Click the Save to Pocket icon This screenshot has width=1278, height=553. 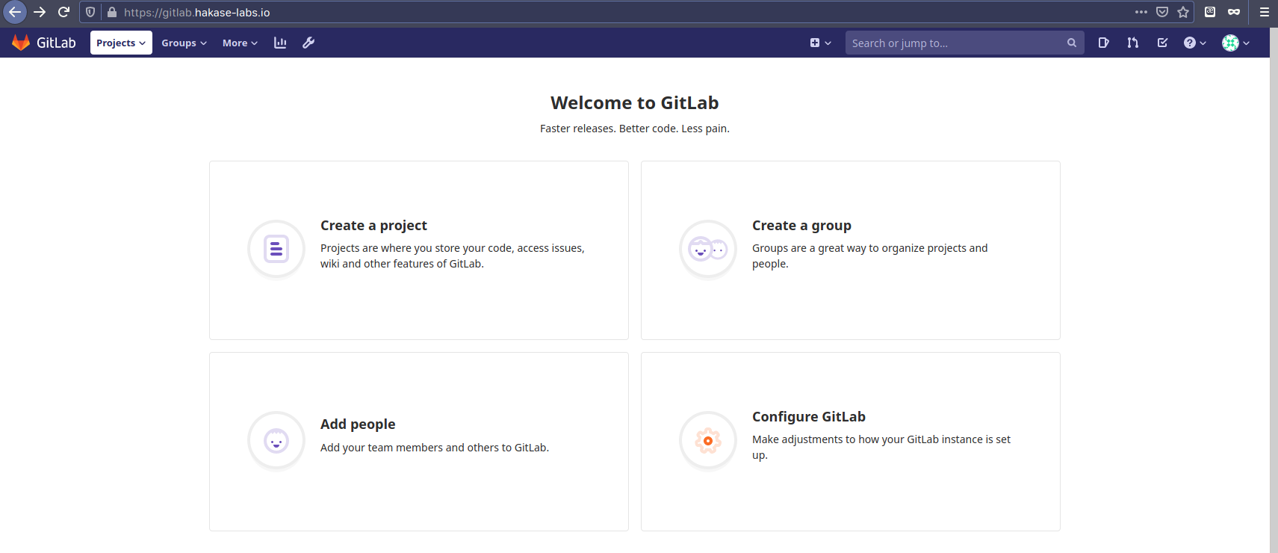coord(1162,12)
